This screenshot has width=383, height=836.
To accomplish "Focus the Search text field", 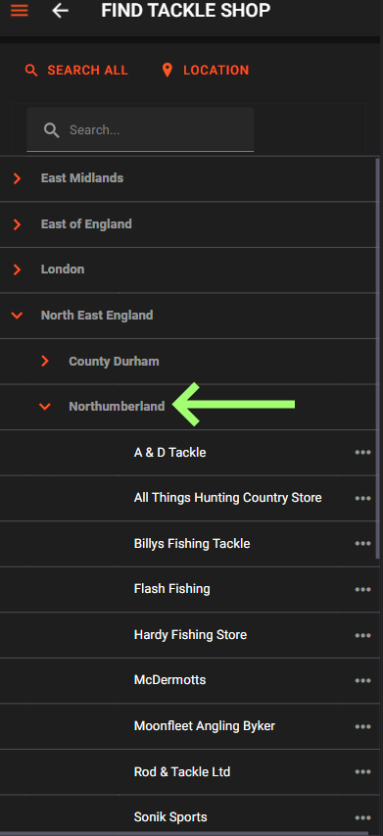I will point(140,129).
